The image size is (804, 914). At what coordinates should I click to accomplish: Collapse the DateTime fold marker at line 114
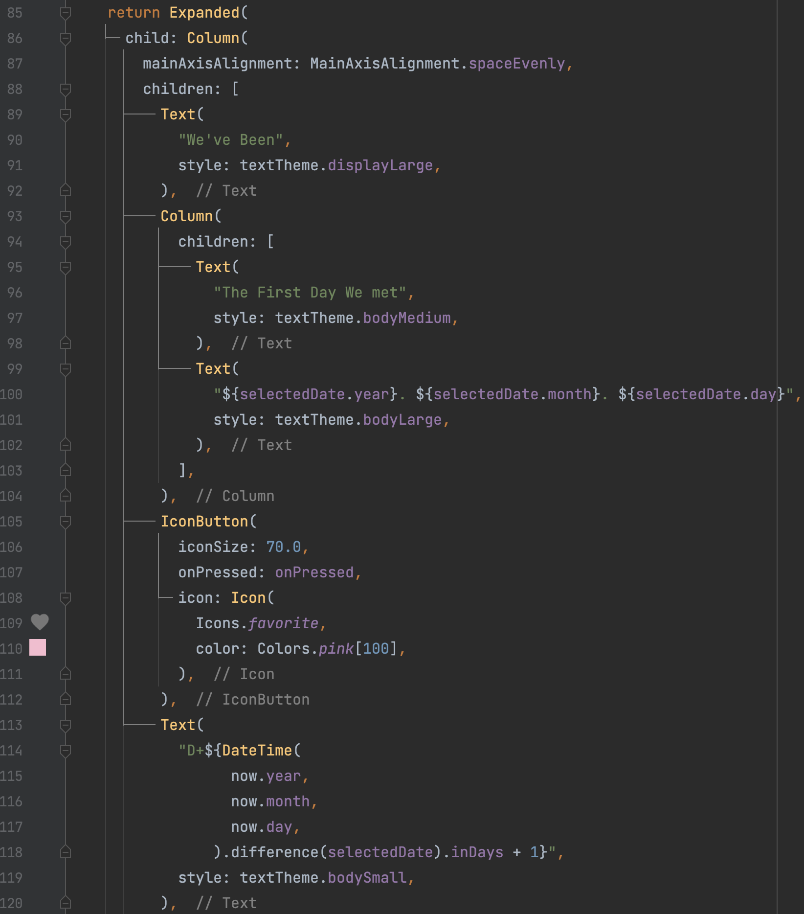(66, 751)
